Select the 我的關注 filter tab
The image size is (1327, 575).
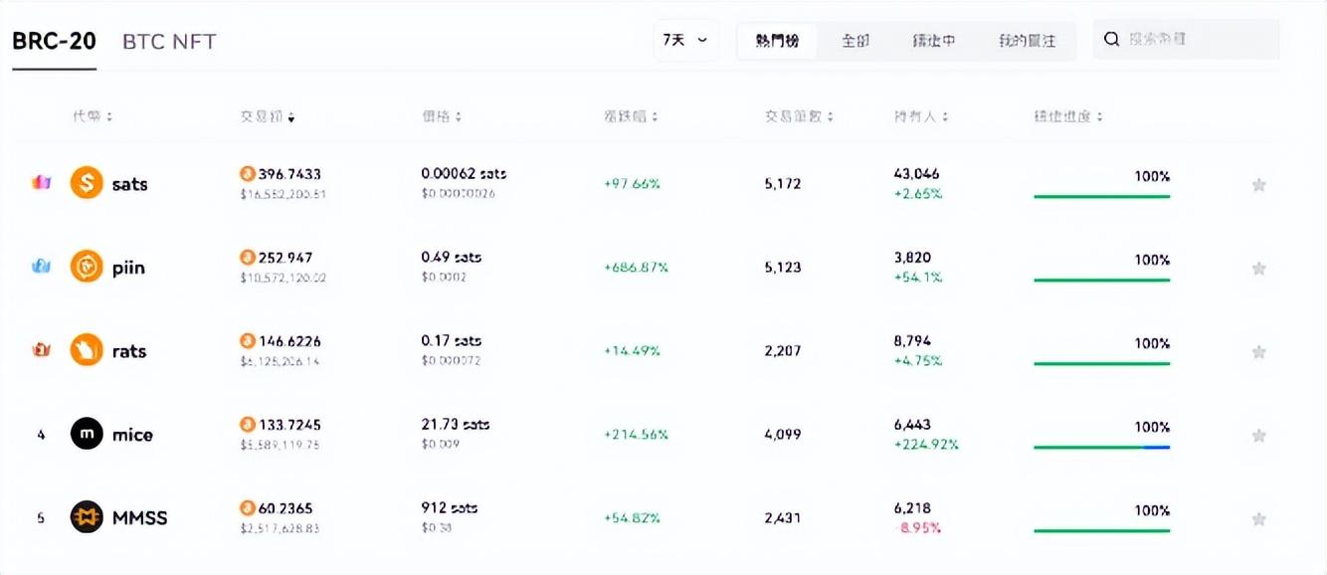click(x=1028, y=41)
